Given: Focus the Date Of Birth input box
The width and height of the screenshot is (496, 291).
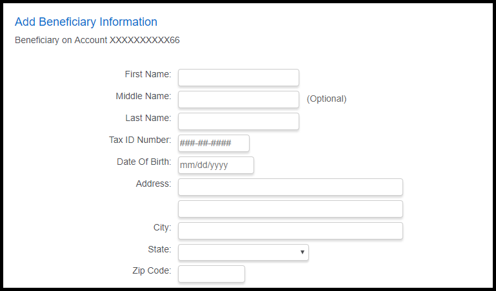Looking at the screenshot, I should 215,165.
